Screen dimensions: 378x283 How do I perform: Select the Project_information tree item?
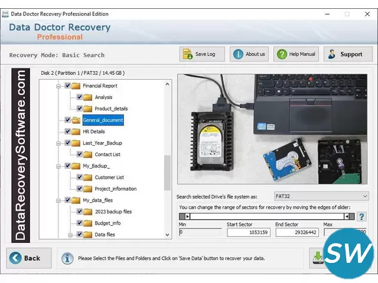115,189
